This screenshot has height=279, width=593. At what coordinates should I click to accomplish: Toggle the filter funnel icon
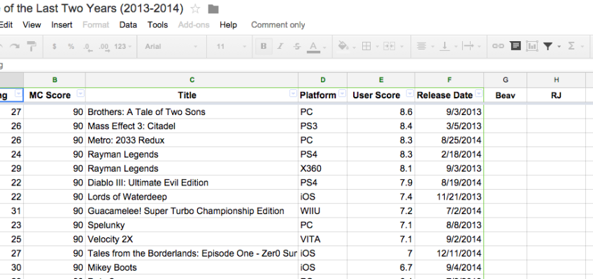pyautogui.click(x=548, y=46)
